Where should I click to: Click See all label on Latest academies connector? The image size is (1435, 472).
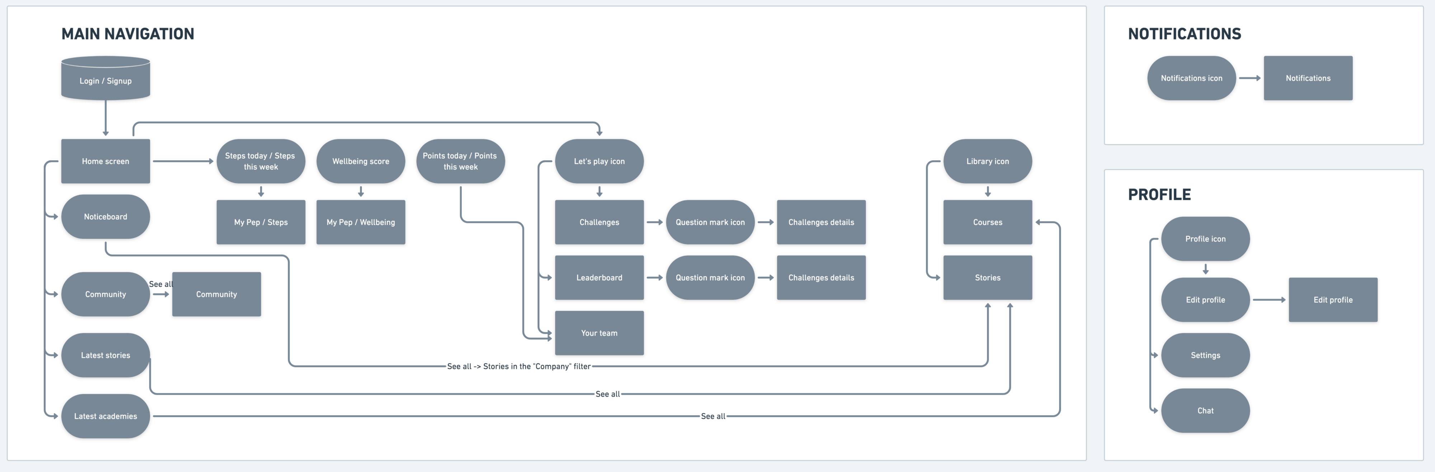(712, 416)
